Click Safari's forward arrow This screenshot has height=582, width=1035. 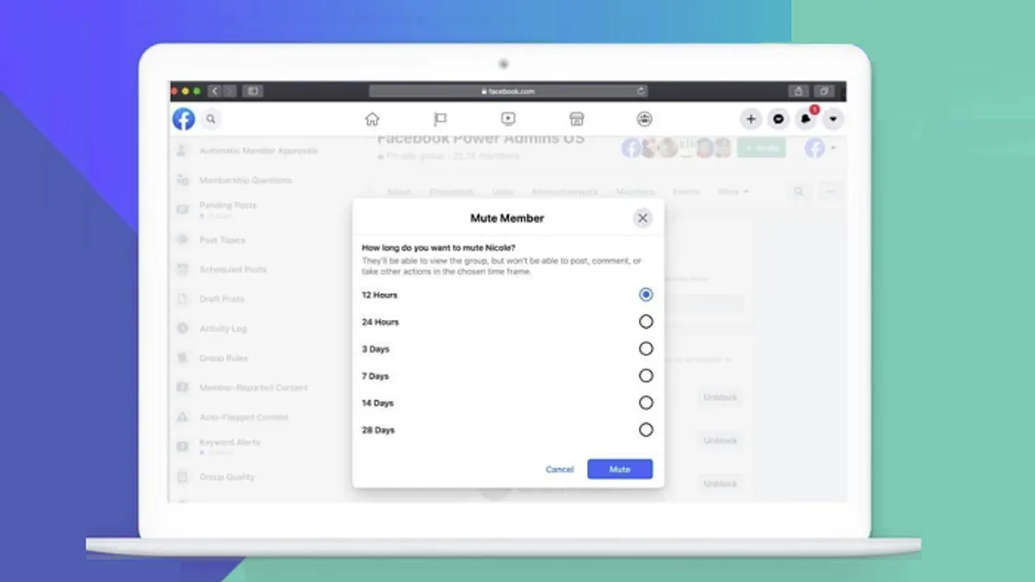[x=229, y=91]
